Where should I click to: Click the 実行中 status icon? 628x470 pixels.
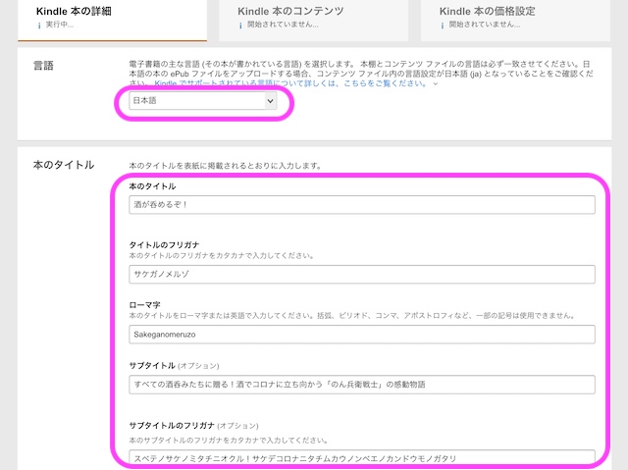coord(39,25)
